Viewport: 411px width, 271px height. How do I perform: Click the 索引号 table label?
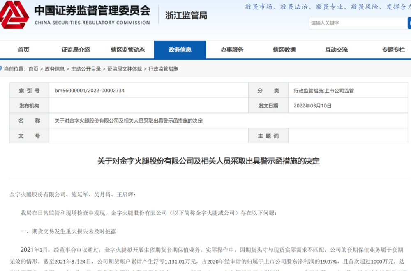point(29,91)
